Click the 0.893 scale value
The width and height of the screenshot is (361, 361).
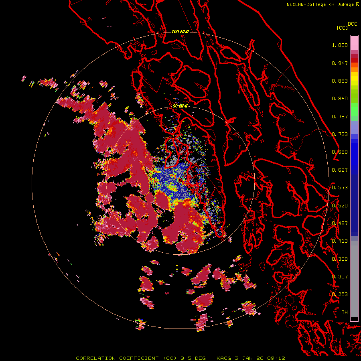point(340,81)
